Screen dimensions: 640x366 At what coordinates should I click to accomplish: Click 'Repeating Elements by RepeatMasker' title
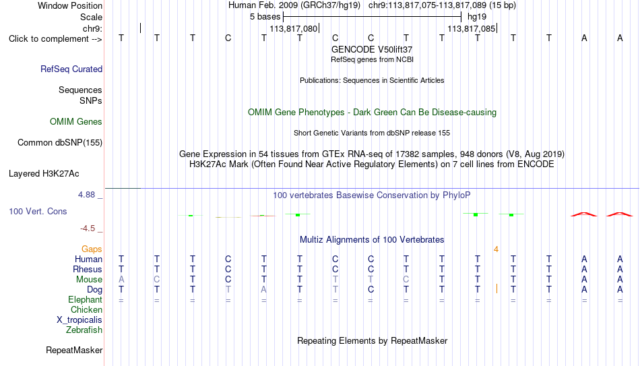(373, 340)
